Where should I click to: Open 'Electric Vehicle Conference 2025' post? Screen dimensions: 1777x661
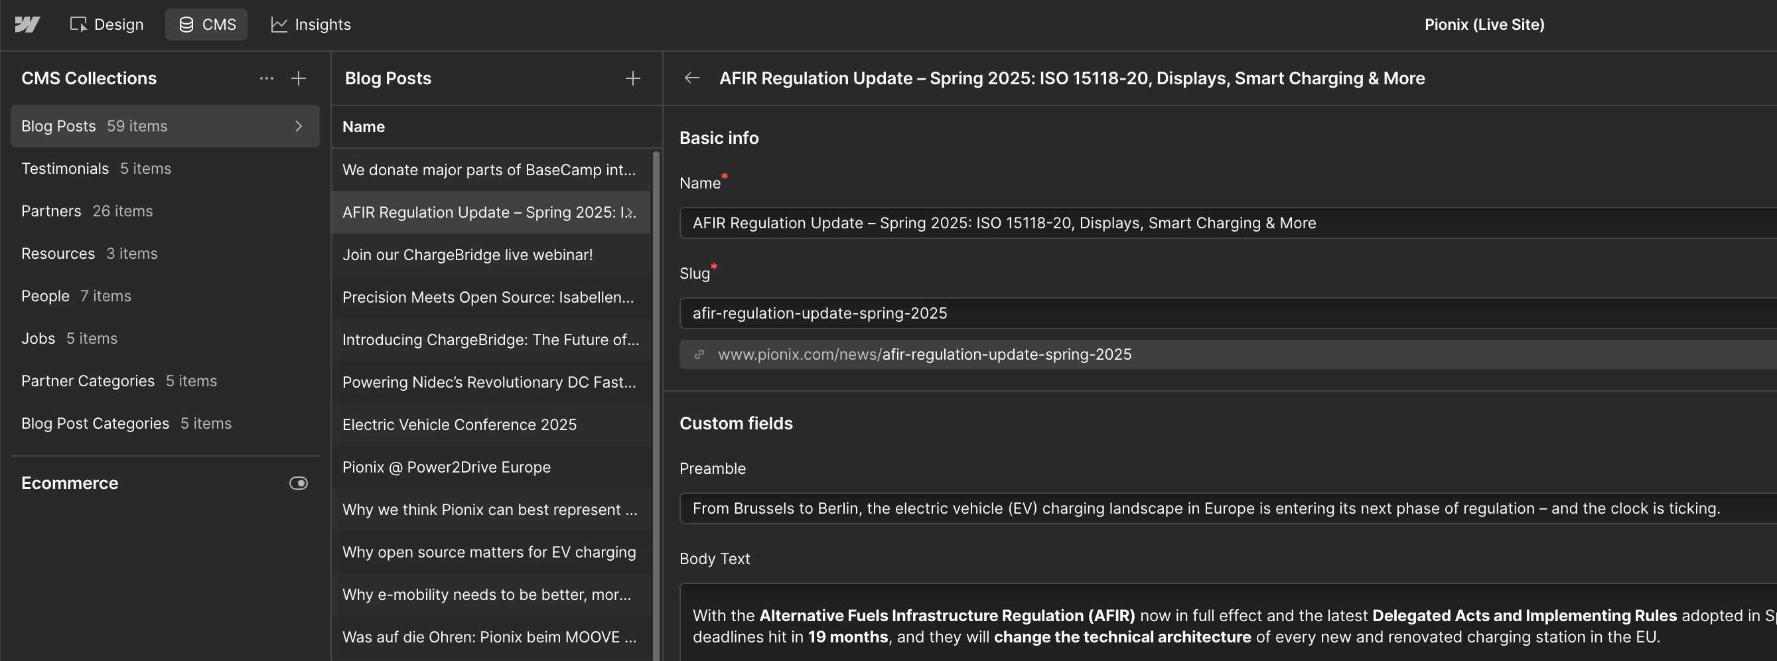click(x=491, y=424)
